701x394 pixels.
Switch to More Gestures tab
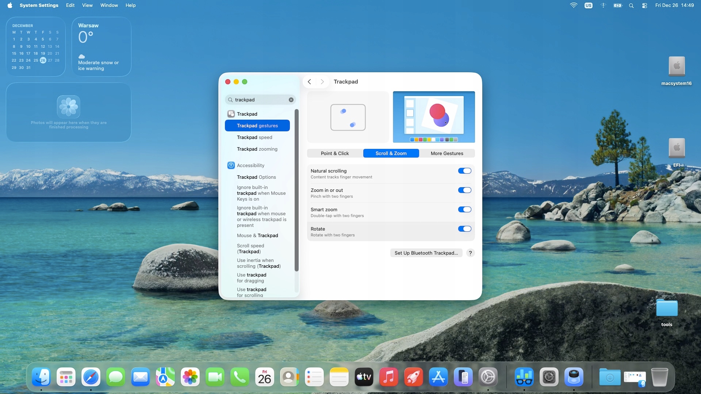tap(447, 153)
